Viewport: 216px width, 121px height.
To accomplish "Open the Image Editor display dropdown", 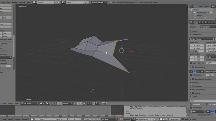I will tap(208, 27).
